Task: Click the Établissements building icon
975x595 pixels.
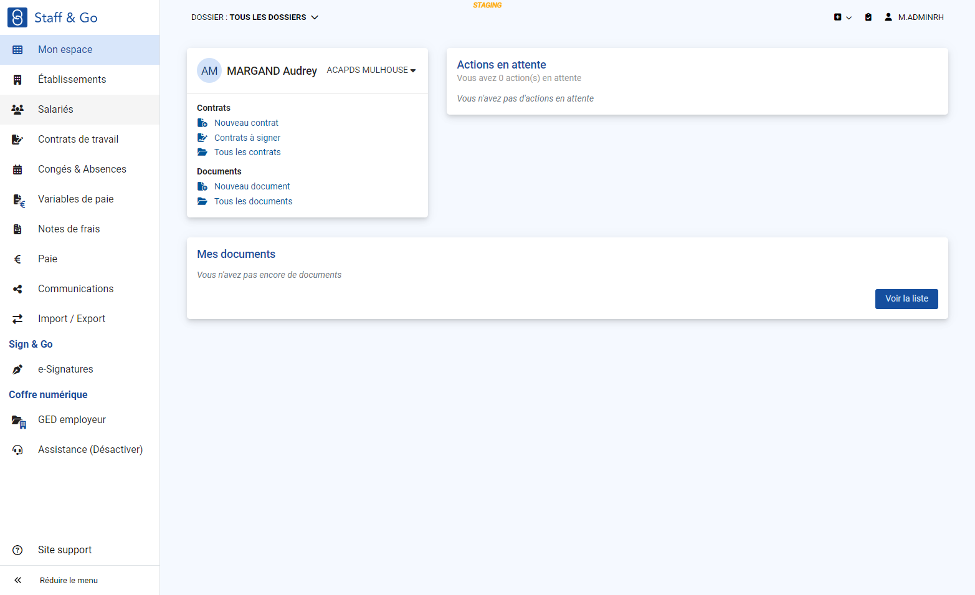Action: coord(17,80)
